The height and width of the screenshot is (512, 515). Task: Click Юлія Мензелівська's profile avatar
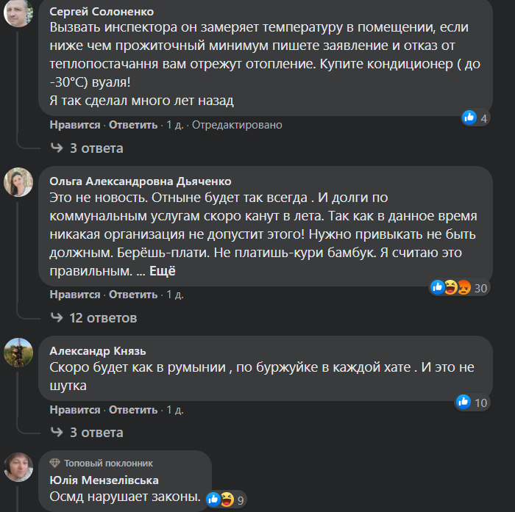pos(18,467)
